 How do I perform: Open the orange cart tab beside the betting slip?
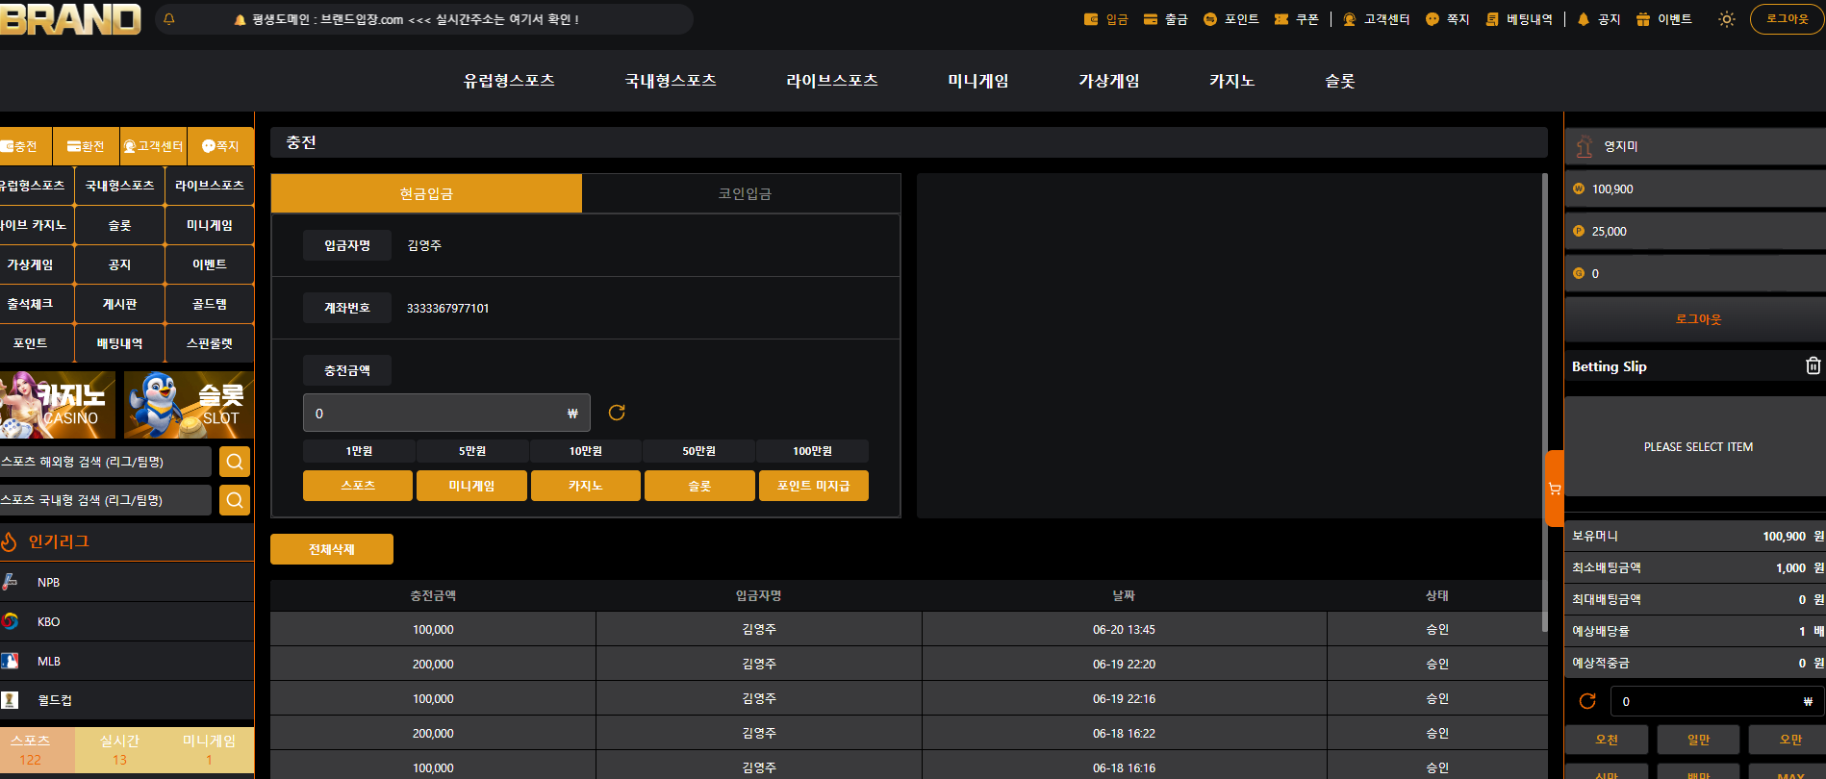[1554, 489]
